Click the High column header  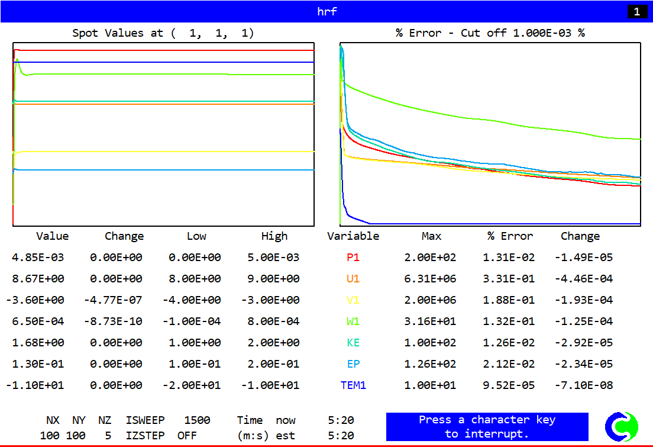[274, 236]
